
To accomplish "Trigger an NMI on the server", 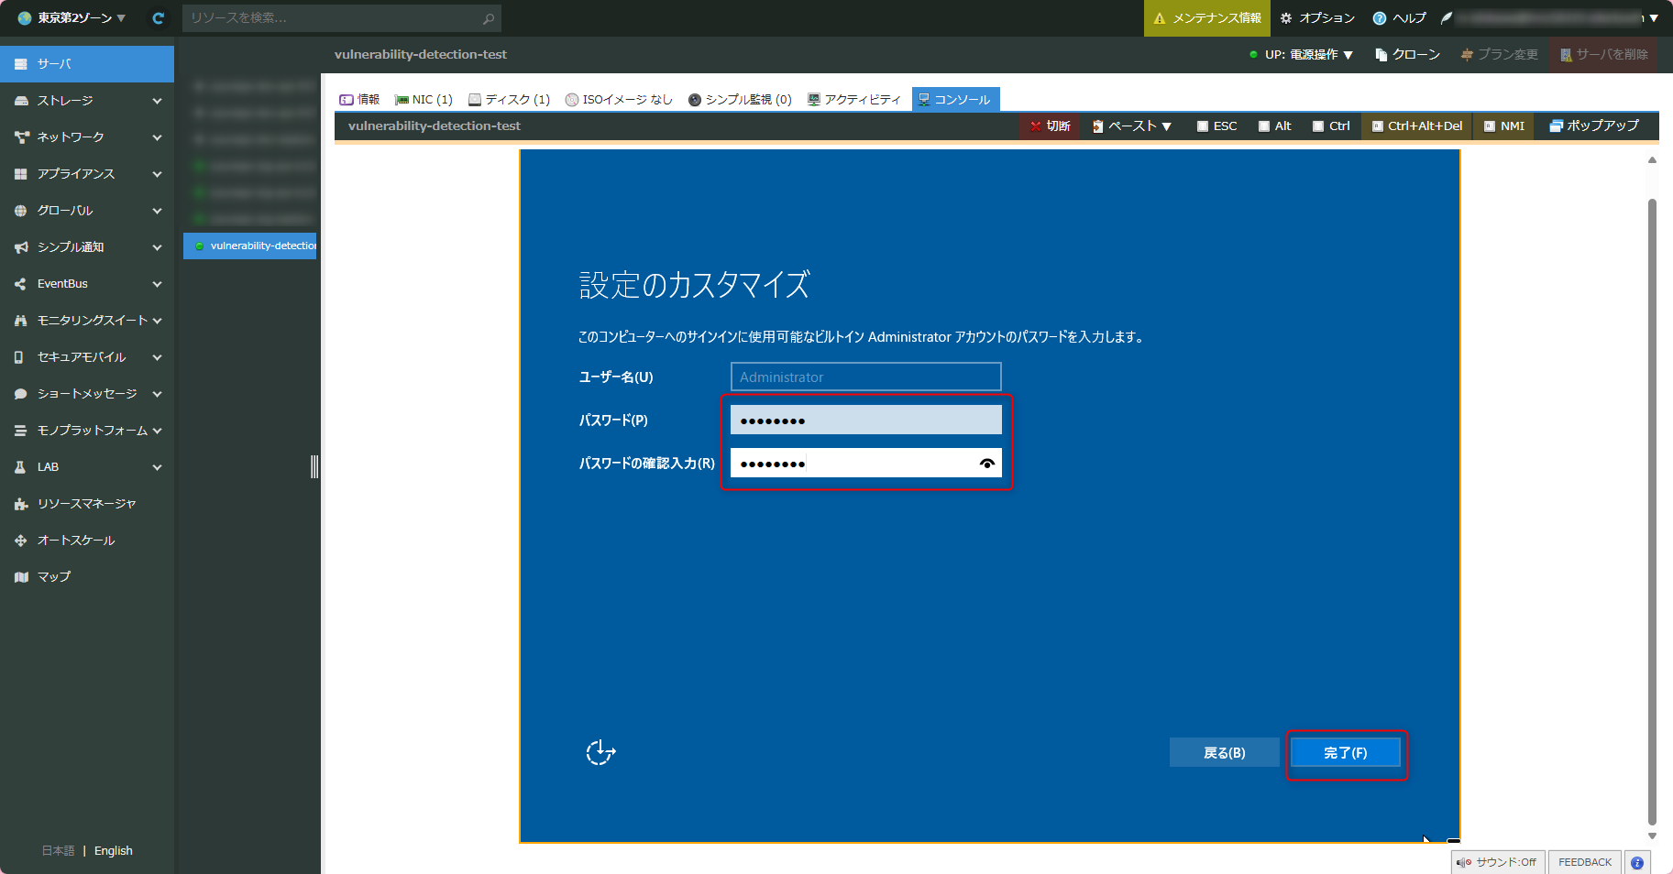I will 1502,126.
